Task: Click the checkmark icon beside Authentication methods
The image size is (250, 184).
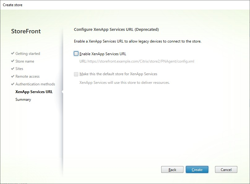Action: click(13, 84)
